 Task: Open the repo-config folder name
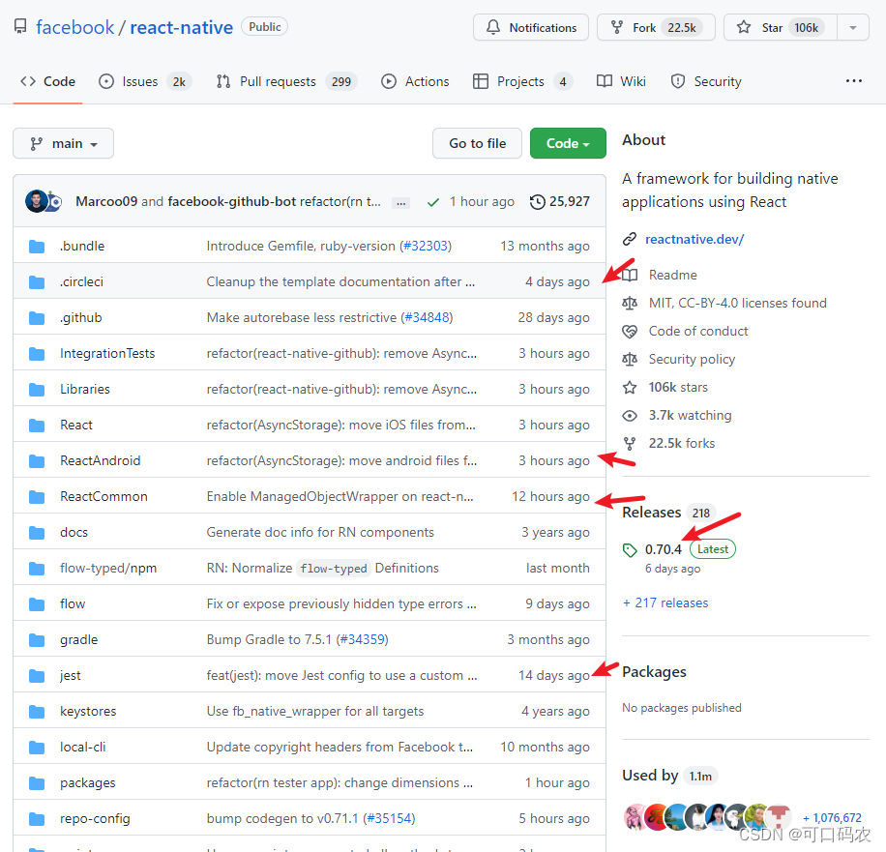pos(95,819)
